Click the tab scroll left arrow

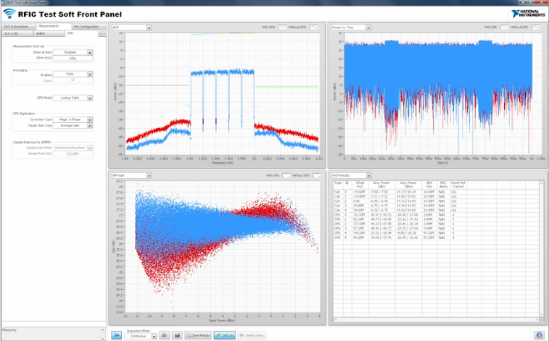pyautogui.click(x=101, y=33)
